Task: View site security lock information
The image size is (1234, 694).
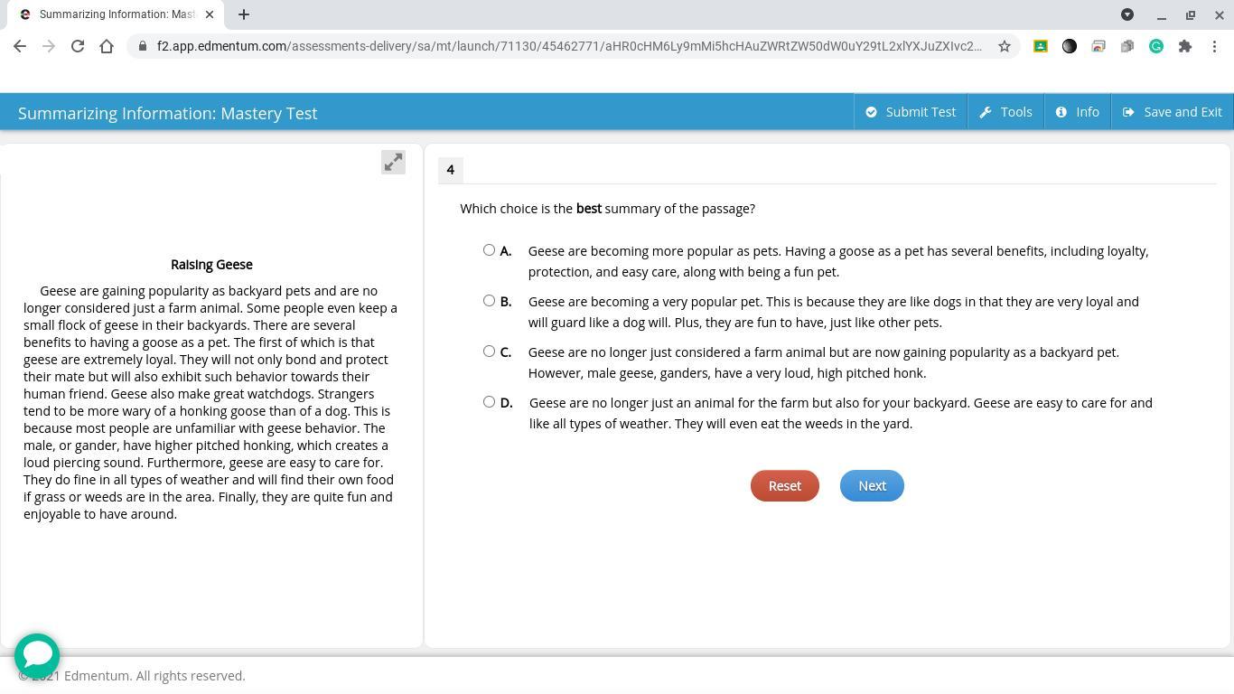Action: 143,46
